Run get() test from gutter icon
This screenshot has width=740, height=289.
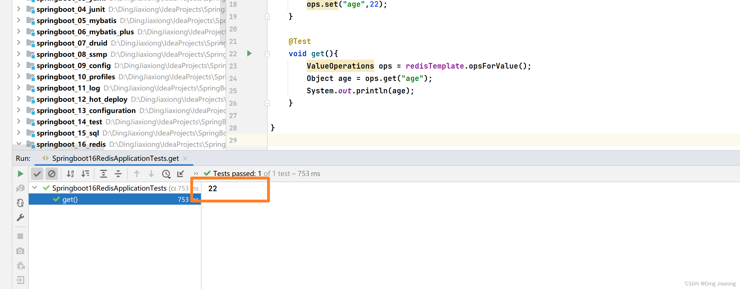[249, 53]
